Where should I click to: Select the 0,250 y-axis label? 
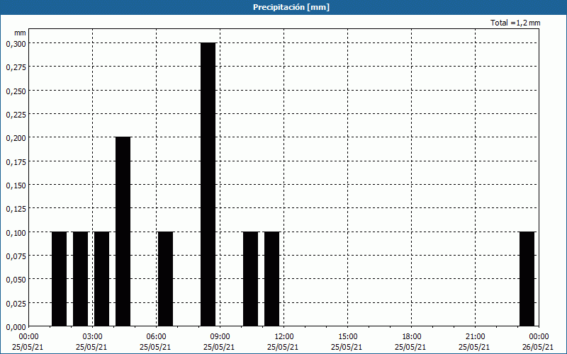coord(16,91)
